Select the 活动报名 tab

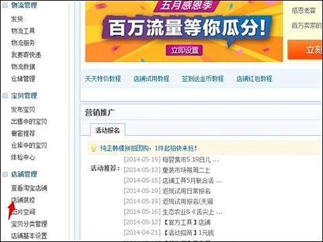pyautogui.click(x=108, y=130)
